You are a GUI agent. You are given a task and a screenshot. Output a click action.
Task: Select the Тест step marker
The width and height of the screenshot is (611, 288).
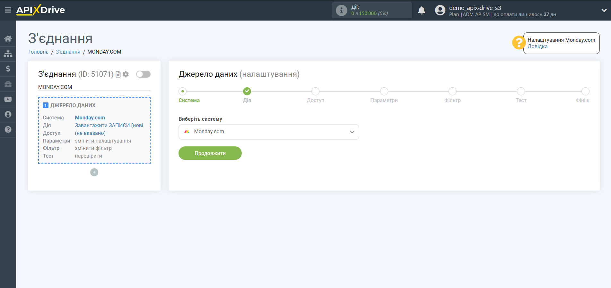click(521, 92)
